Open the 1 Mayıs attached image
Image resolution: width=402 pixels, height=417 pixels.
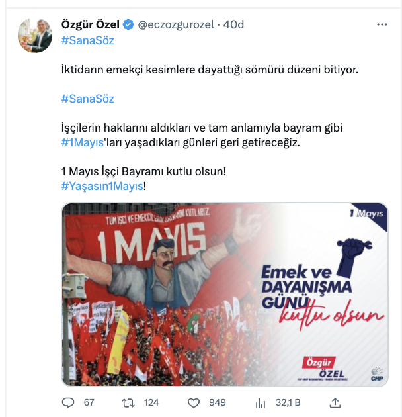225,295
